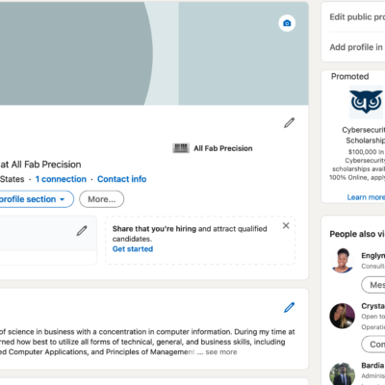Dismiss the hiring suggestion card

coord(286,225)
